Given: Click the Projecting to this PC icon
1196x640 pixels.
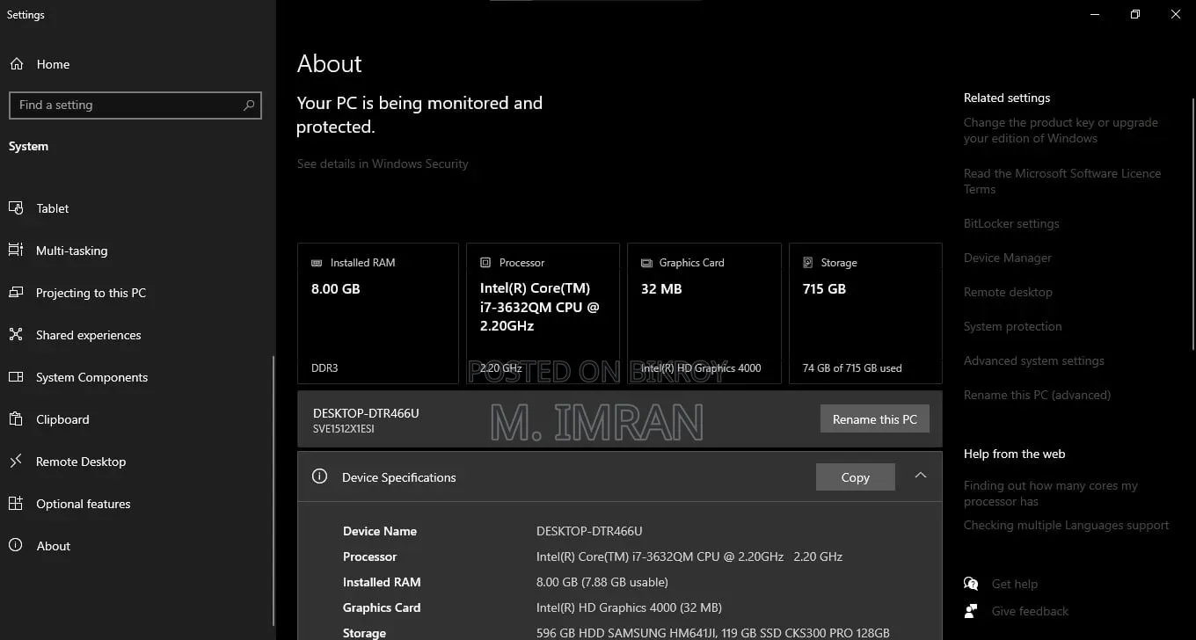Looking at the screenshot, I should pyautogui.click(x=16, y=293).
